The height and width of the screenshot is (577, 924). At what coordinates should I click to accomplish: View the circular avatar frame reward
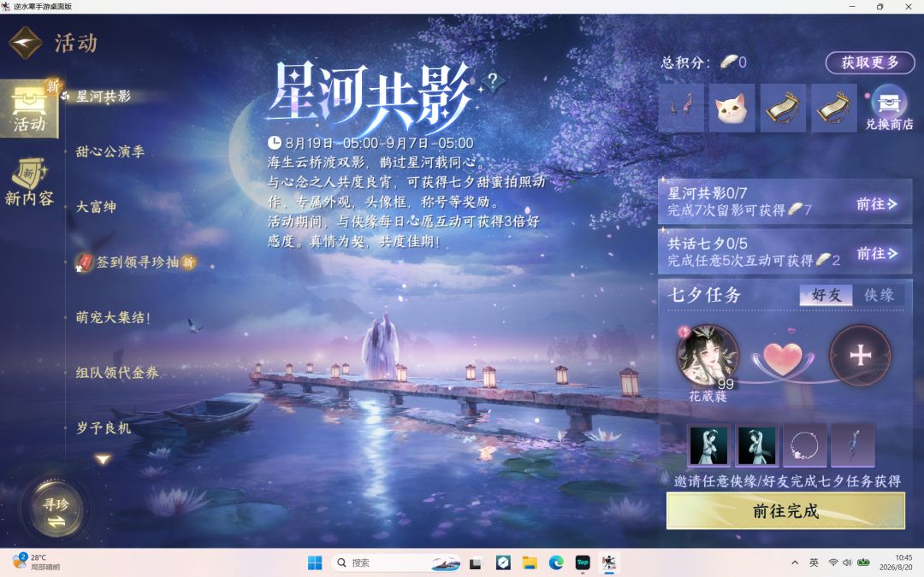[x=804, y=445]
